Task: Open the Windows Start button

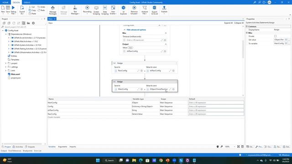Action: (x=98, y=160)
